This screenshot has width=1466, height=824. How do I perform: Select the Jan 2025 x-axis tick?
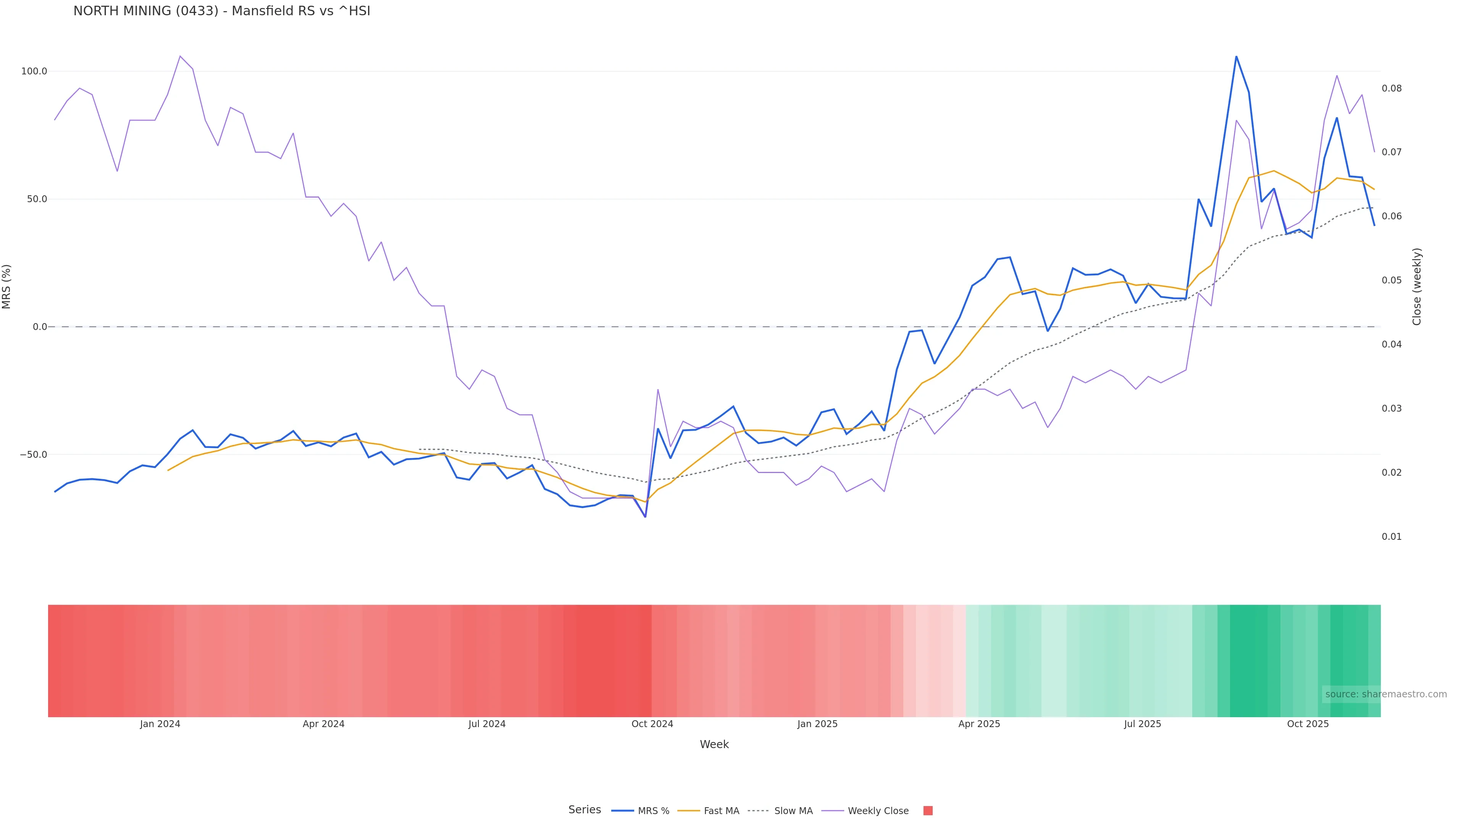coord(817,724)
